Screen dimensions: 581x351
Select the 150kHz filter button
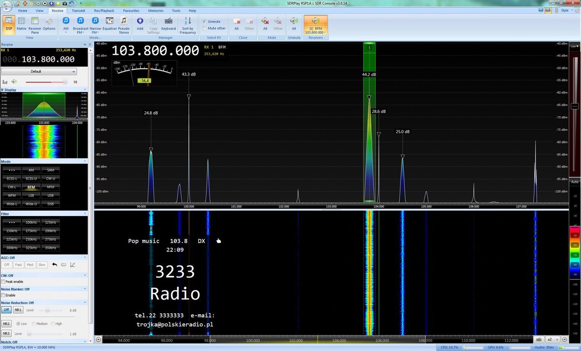[12, 230]
